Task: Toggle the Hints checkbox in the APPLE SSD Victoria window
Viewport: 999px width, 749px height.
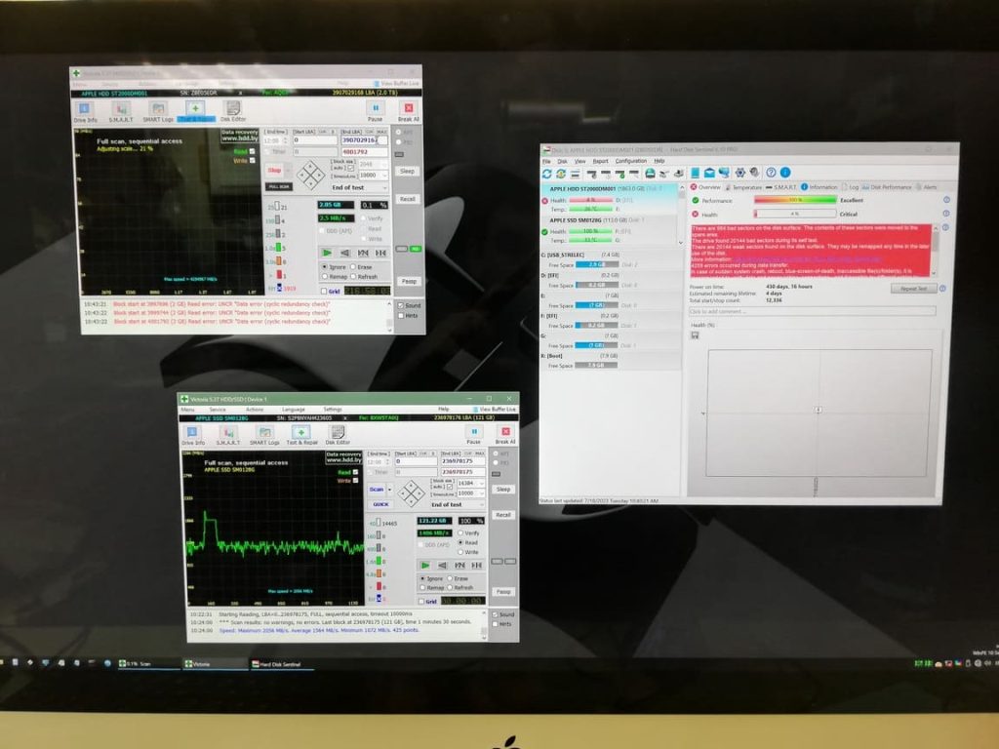Action: (x=495, y=624)
